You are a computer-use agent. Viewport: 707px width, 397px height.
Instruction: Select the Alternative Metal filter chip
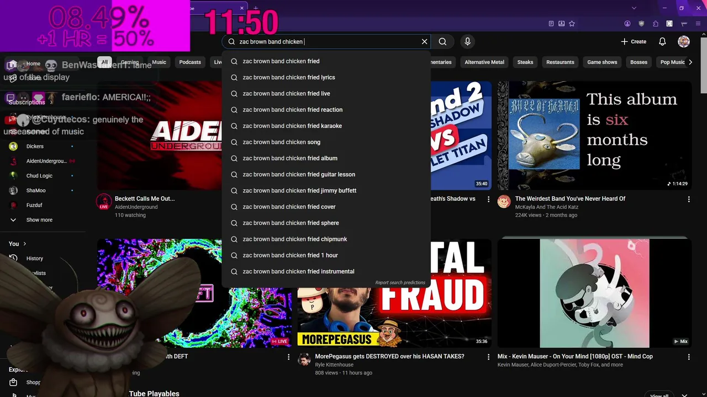click(484, 62)
